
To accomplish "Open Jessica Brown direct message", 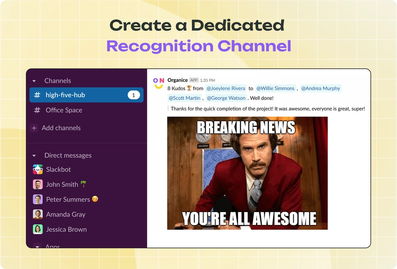I will (66, 230).
